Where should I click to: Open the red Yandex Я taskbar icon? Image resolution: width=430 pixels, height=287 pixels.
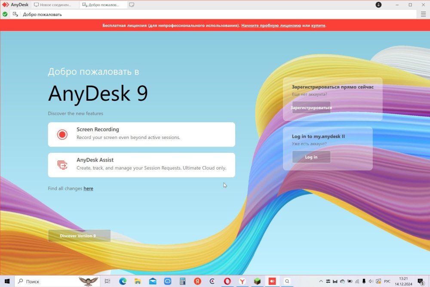click(x=197, y=281)
